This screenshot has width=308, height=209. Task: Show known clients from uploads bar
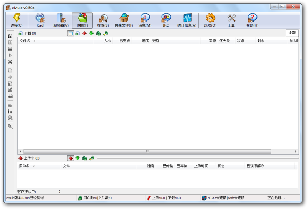click(x=92, y=158)
